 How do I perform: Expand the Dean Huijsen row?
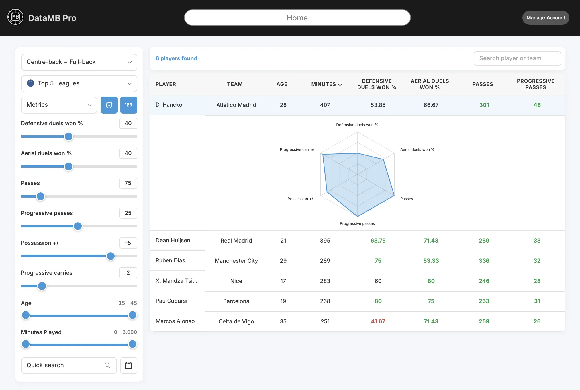click(358, 241)
